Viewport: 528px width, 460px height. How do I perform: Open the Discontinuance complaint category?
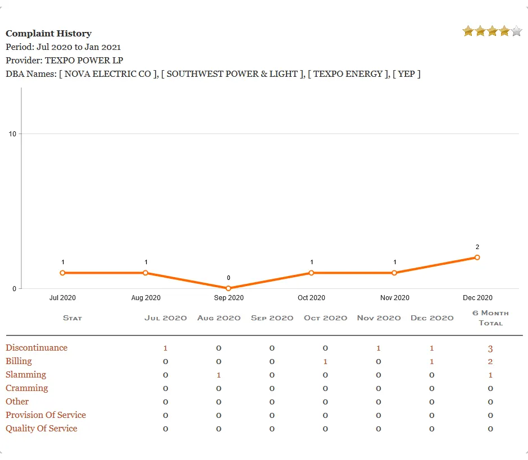pyautogui.click(x=36, y=348)
